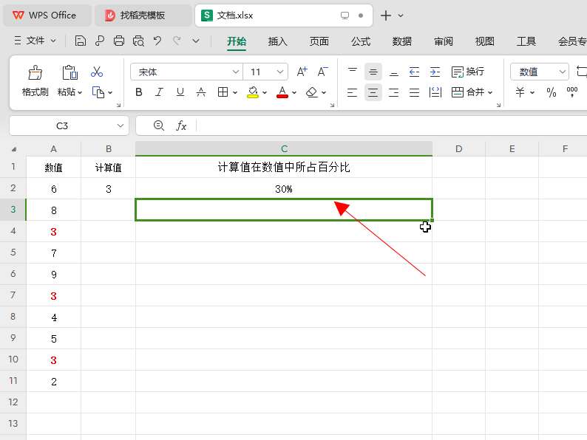The height and width of the screenshot is (440, 587).
Task: Open Print Preview icon
Action: [x=138, y=41]
